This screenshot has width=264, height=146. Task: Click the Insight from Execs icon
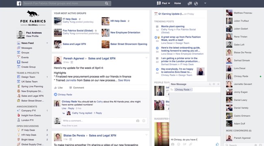19,115
